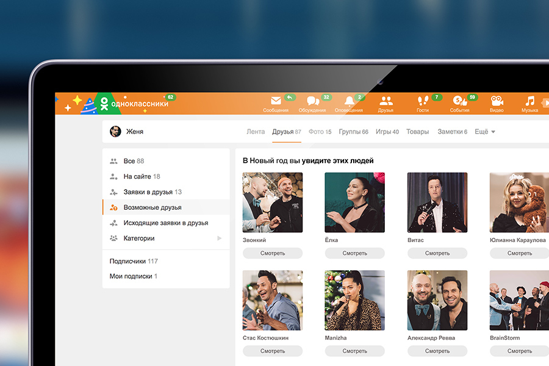Screen dimensions: 549x366
Task: Click the name Ёлка
Action: [x=331, y=240]
